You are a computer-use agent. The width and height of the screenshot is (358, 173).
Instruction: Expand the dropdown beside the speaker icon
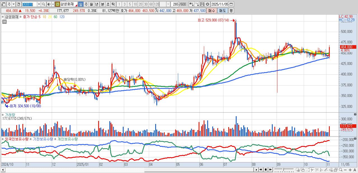coord(53,4)
